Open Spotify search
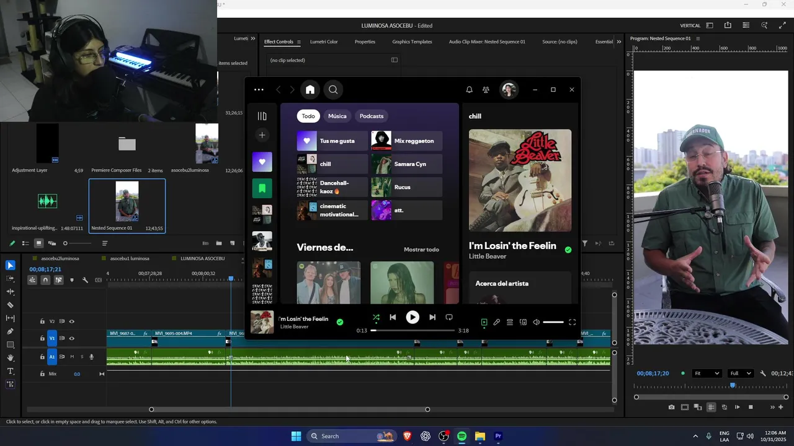 coord(333,90)
